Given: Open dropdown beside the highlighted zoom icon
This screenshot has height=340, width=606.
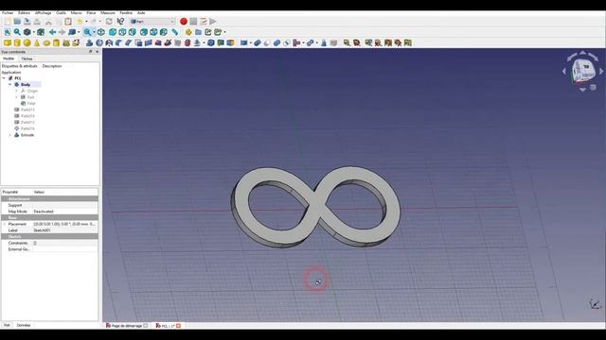Looking at the screenshot, I should 94,32.
